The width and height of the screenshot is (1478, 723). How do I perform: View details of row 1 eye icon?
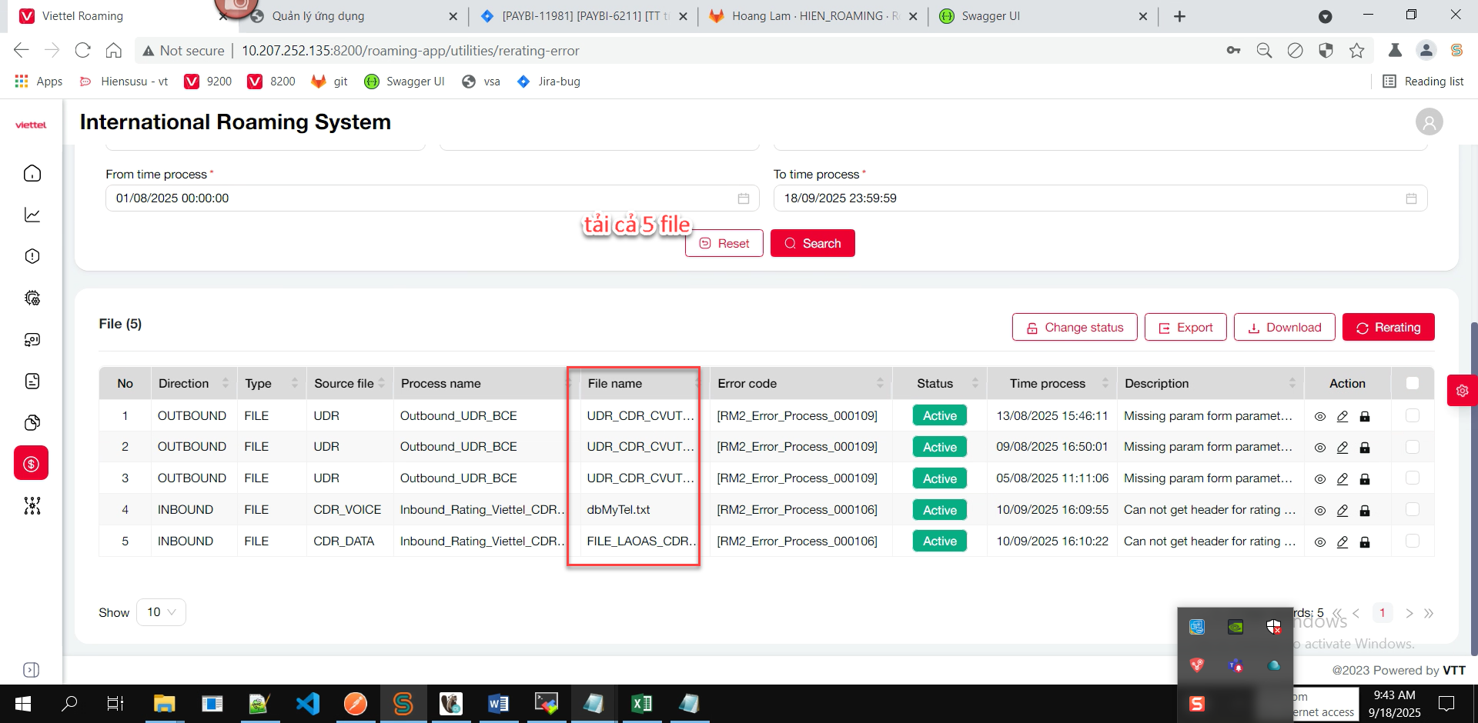tap(1319, 417)
